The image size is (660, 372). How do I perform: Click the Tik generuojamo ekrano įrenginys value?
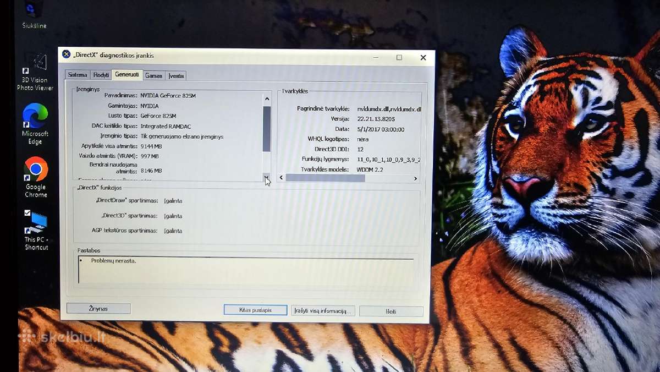point(182,136)
